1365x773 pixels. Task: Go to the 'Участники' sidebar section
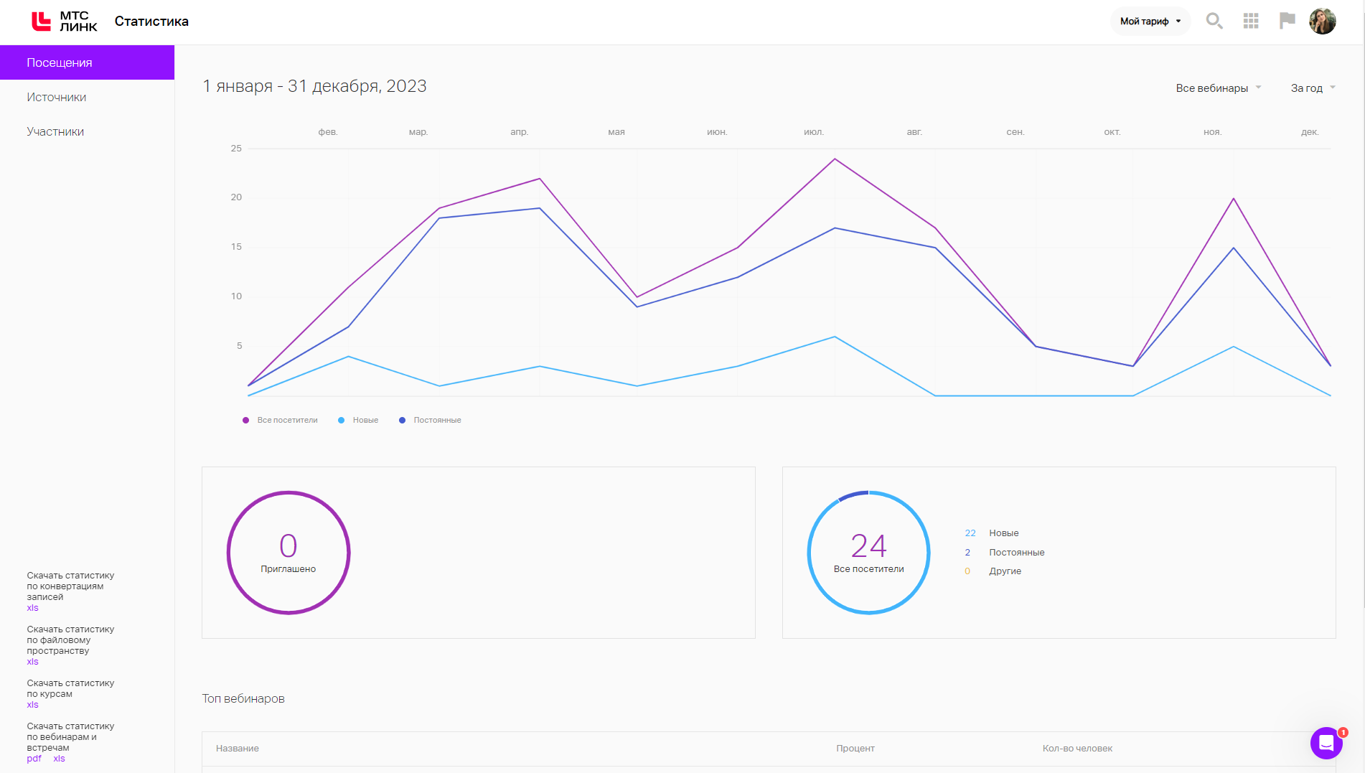coord(55,131)
